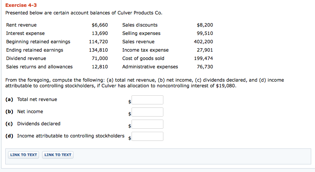The height and width of the screenshot is (172, 315).
Task: Select the 12,810 value
Action: point(100,67)
